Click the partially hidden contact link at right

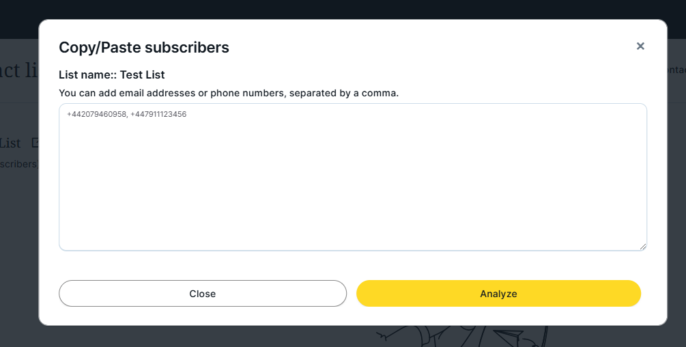coord(676,70)
